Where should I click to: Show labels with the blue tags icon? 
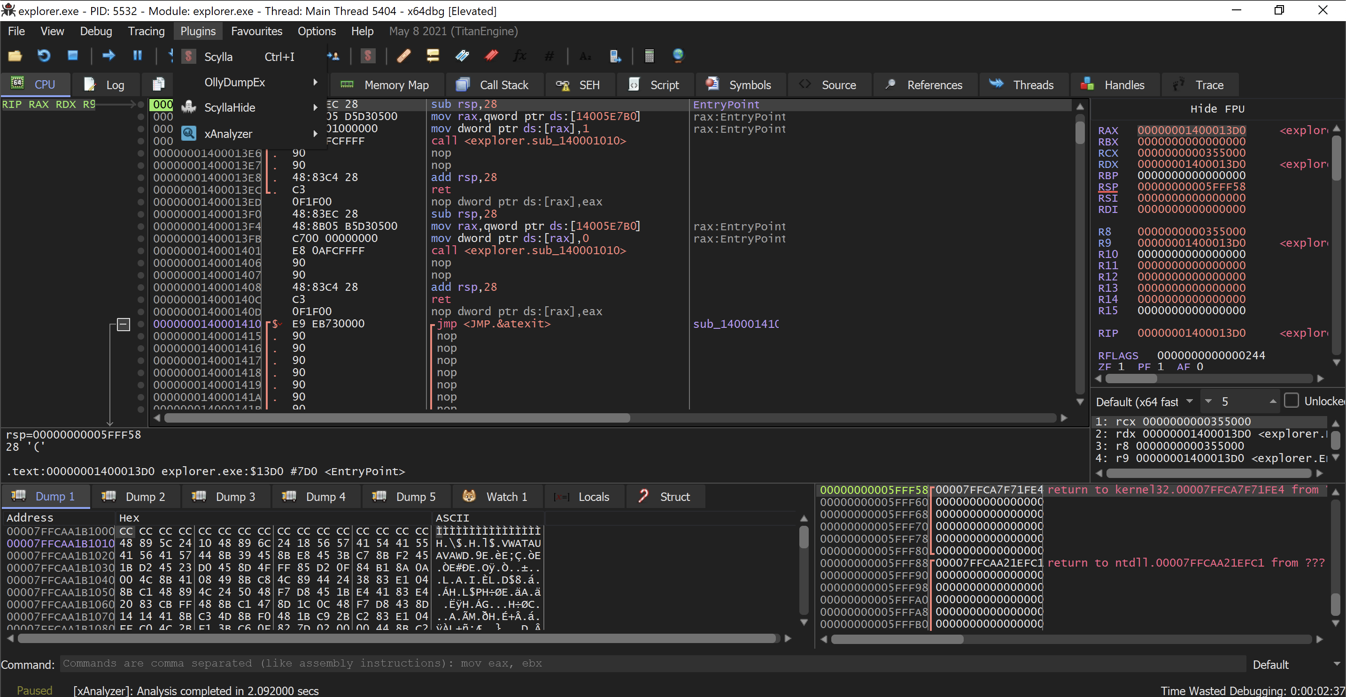[462, 55]
